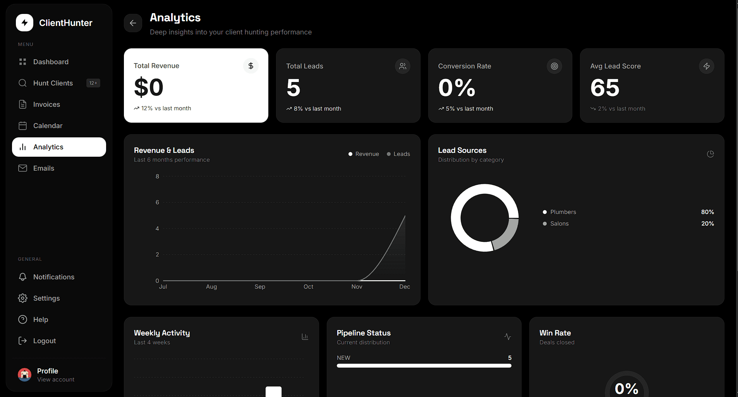Screen dimensions: 738x397
Task: Toggle the Revenue series in chart legend
Action: click(364, 154)
